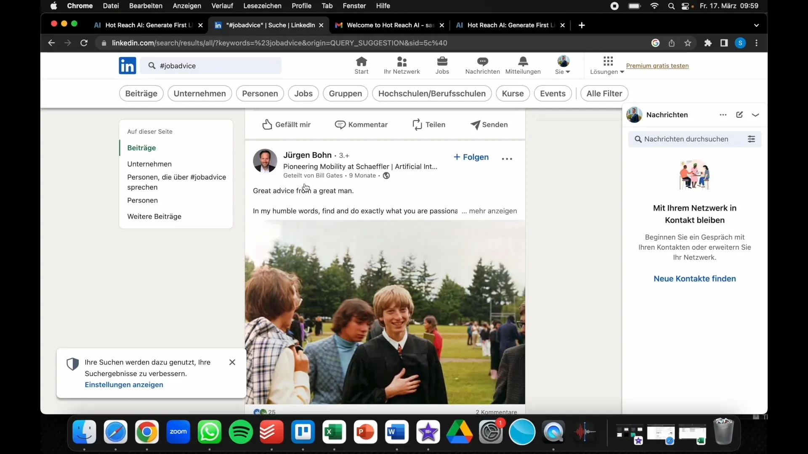Filter results by Jobs pill
Screen dimensions: 808x454
(303, 93)
